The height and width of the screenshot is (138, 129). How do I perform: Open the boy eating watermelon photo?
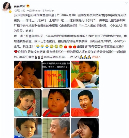(x=85, y=74)
